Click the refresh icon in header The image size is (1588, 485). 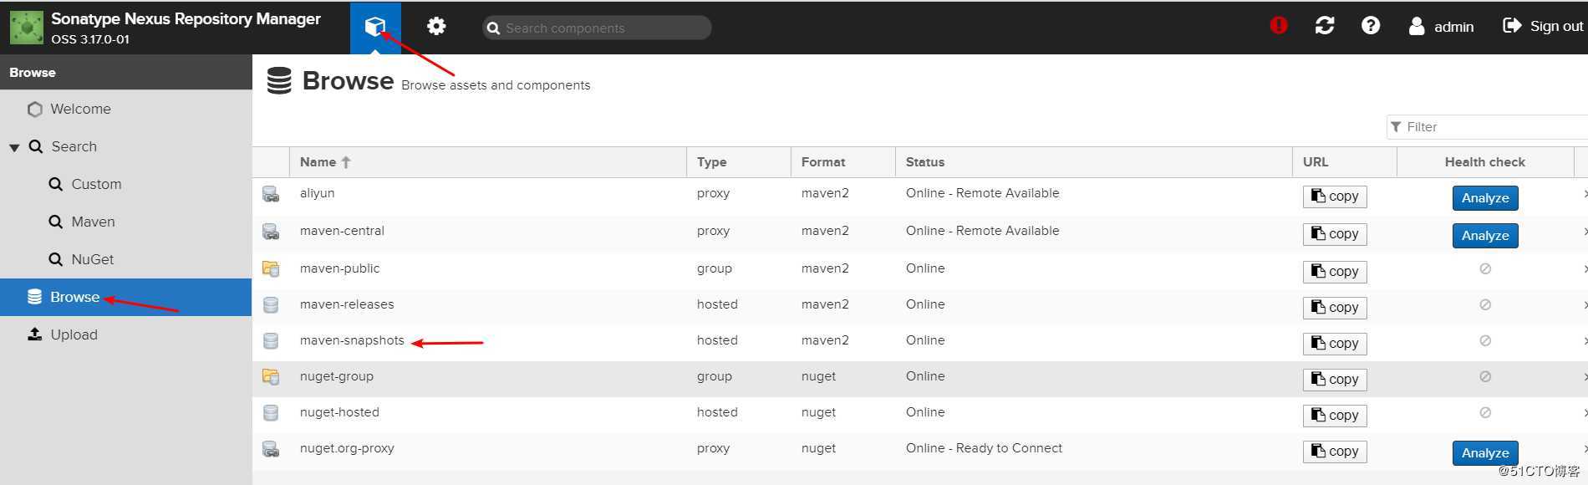pos(1325,25)
